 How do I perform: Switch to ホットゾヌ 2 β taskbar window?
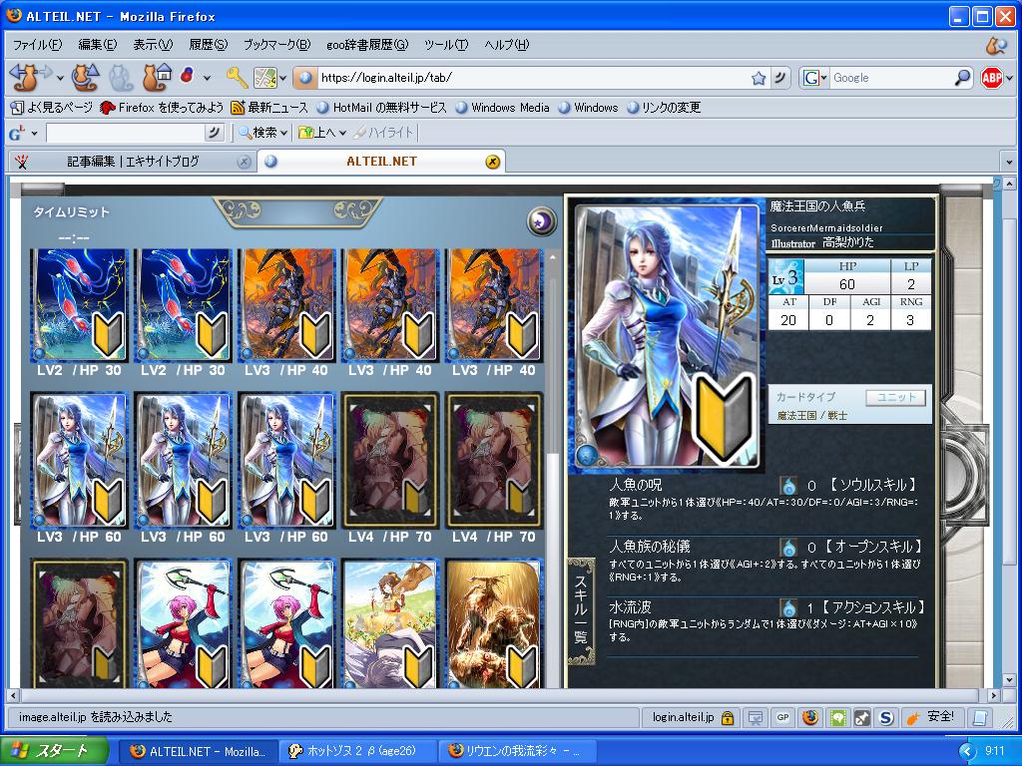(x=358, y=751)
